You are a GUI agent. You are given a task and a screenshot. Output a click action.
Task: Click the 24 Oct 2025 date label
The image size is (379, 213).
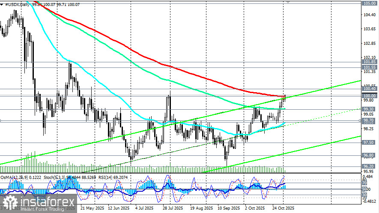[x=283, y=208]
